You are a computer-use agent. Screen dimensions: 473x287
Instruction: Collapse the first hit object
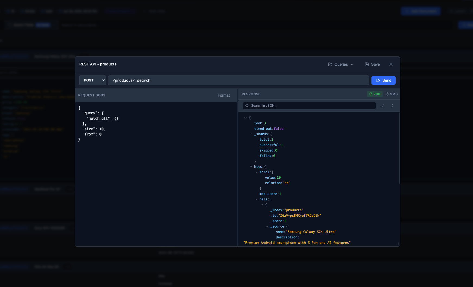pyautogui.click(x=262, y=205)
